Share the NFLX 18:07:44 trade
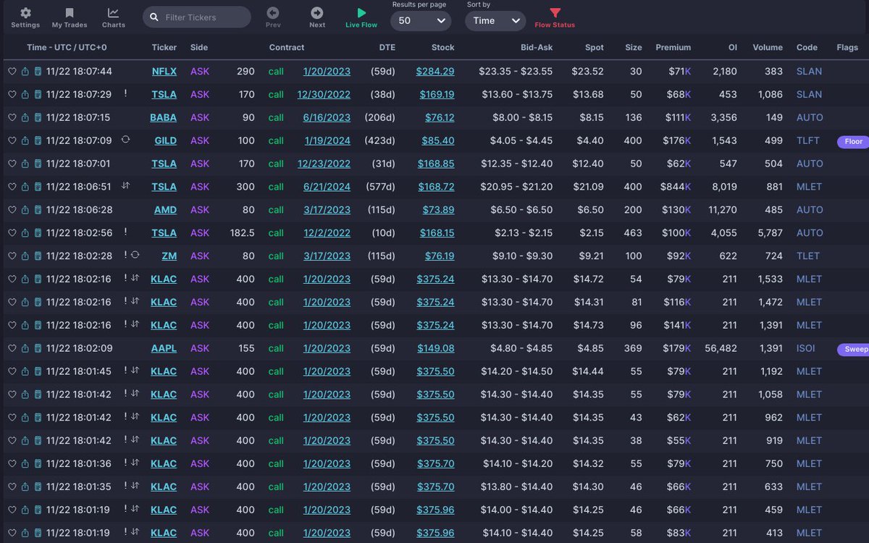Viewport: 869px width, 543px height. click(x=25, y=72)
